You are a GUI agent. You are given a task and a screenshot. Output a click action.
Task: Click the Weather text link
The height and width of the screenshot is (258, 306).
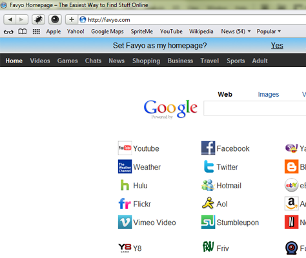point(147,167)
